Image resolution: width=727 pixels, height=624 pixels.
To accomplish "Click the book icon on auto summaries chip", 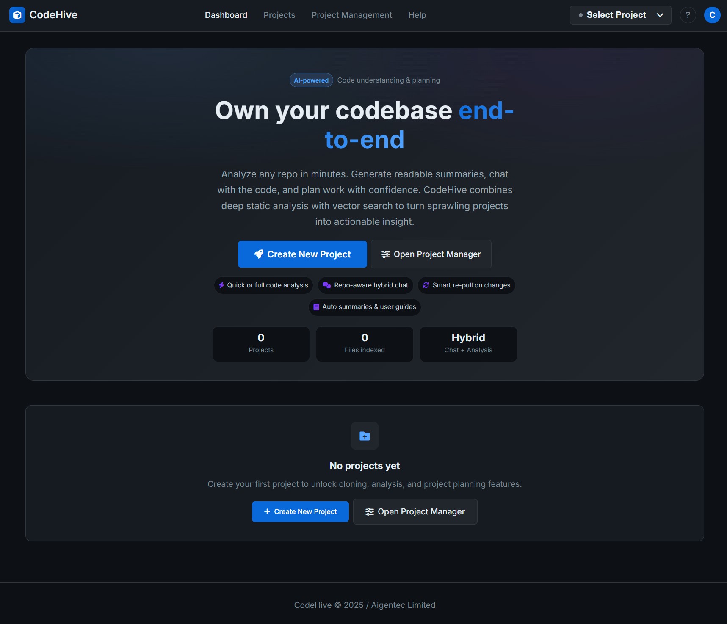I will [x=316, y=307].
